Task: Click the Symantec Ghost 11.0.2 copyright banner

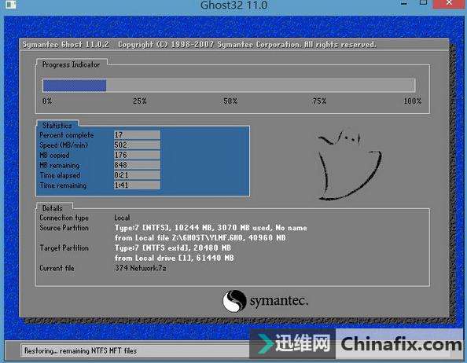Action: pos(200,45)
